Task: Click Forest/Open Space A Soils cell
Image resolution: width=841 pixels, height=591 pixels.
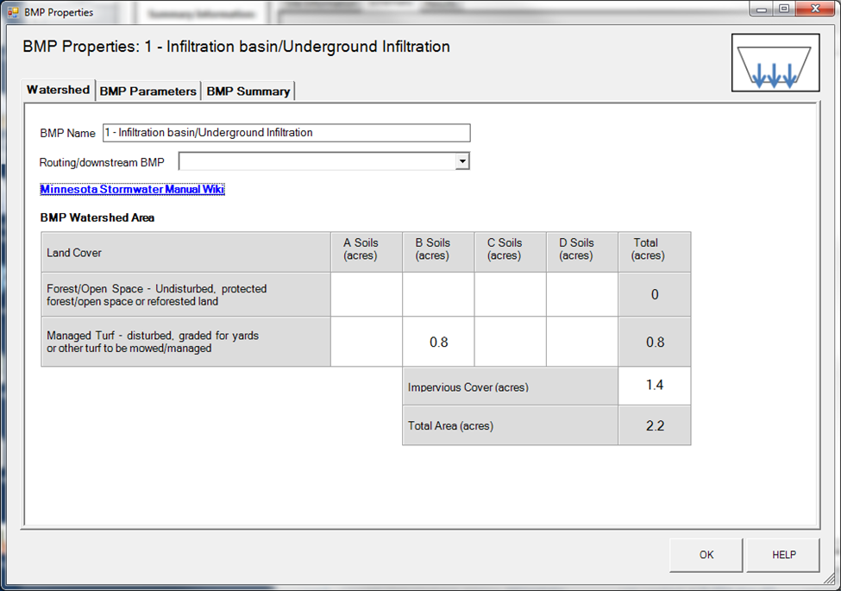Action: [x=366, y=295]
